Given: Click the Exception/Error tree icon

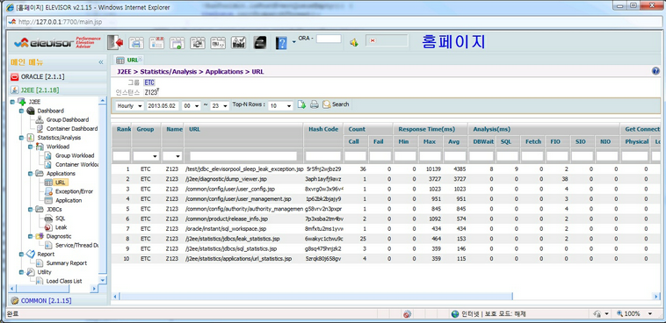Looking at the screenshot, I should 48,191.
